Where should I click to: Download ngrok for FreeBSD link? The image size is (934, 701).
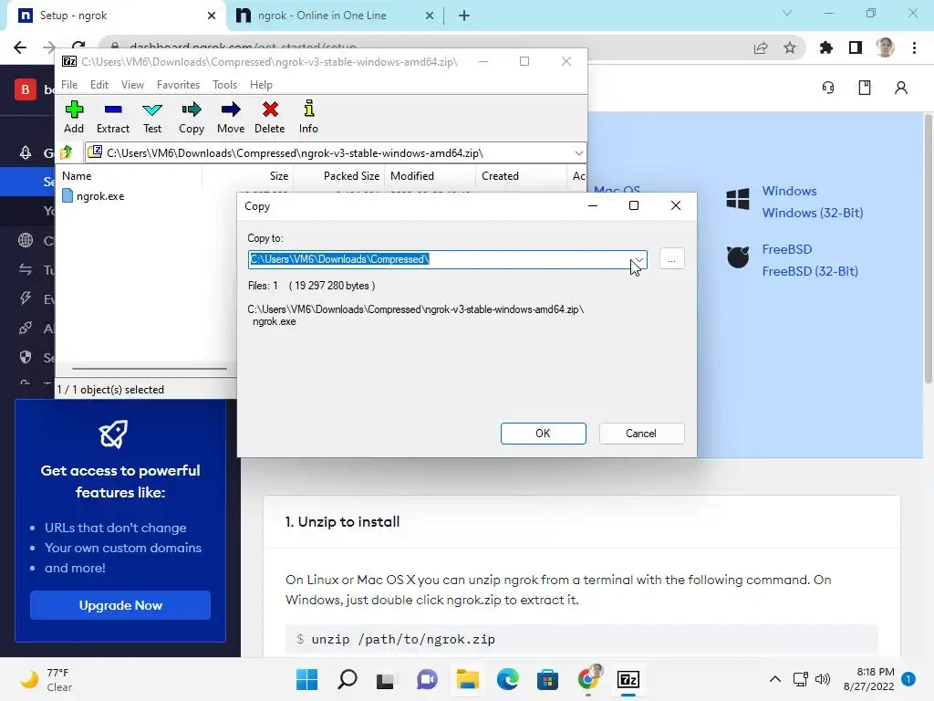(787, 249)
